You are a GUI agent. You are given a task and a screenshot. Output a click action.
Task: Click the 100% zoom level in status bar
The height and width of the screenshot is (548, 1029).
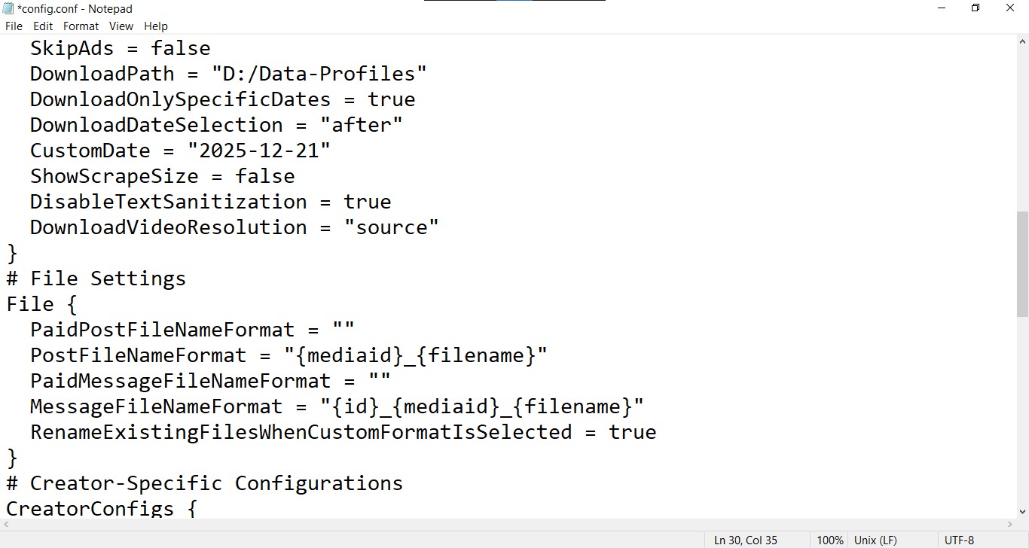point(829,540)
